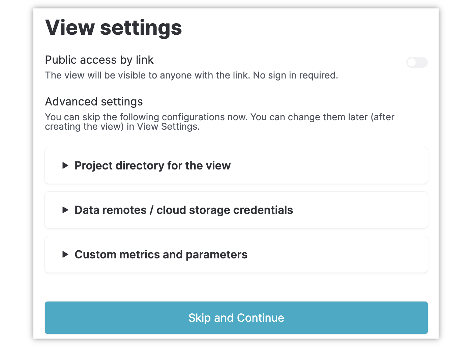Click the knob of the public access toggle
The height and width of the screenshot is (347, 472).
pyautogui.click(x=412, y=62)
